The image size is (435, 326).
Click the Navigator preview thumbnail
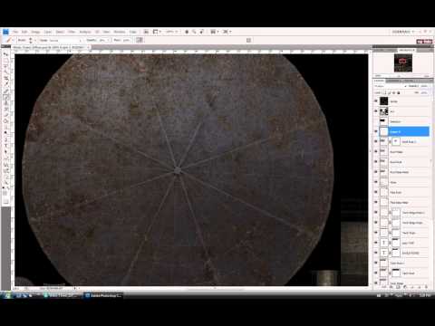(403, 63)
